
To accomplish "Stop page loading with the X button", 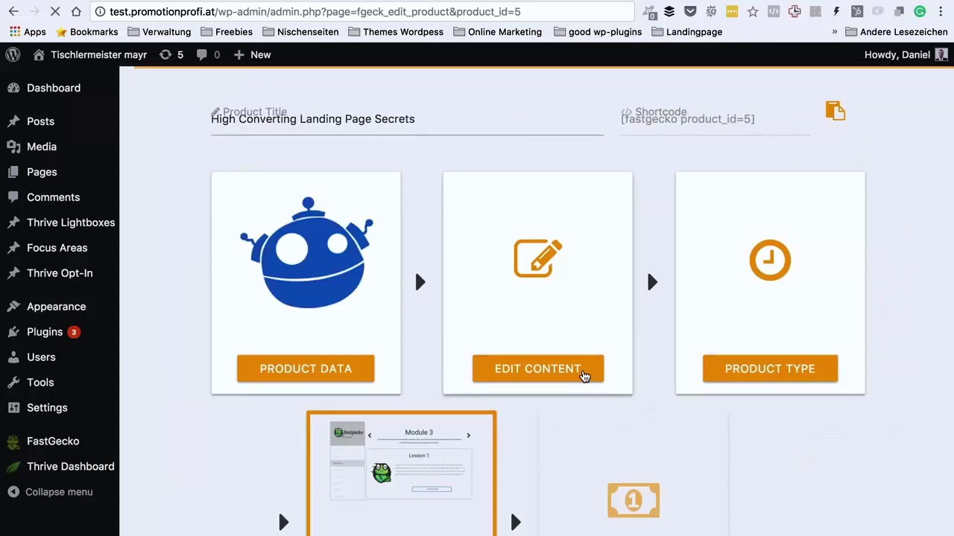I will [56, 11].
